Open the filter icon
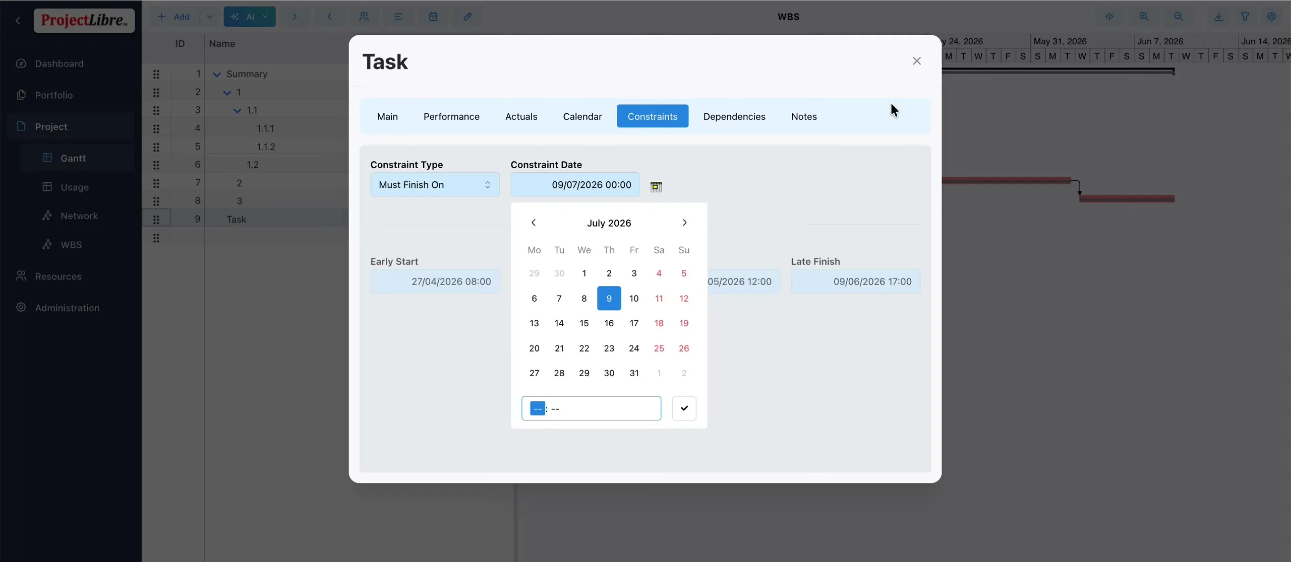This screenshot has width=1291, height=562. [1245, 17]
